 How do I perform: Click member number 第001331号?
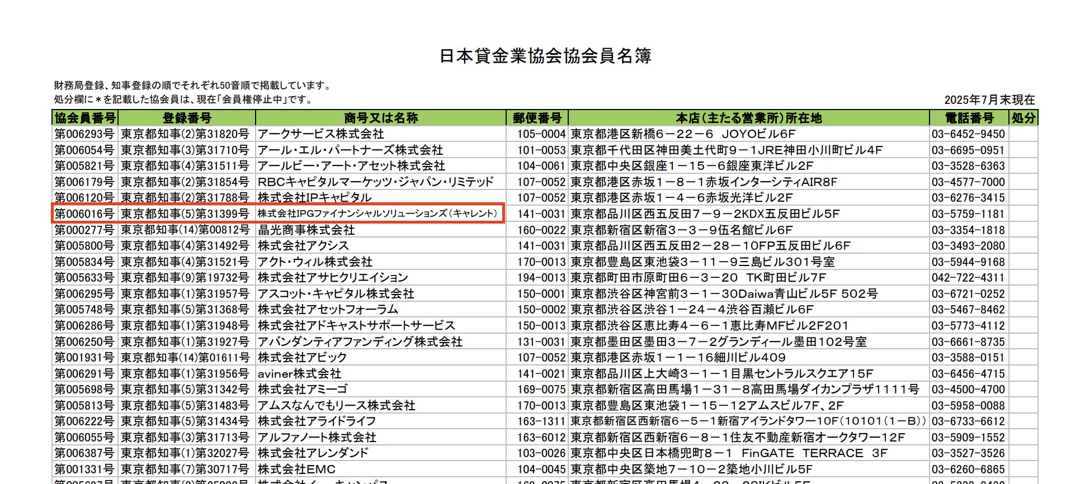(x=84, y=469)
